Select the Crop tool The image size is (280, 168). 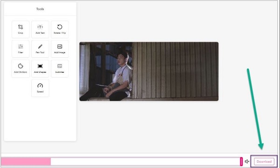click(21, 29)
